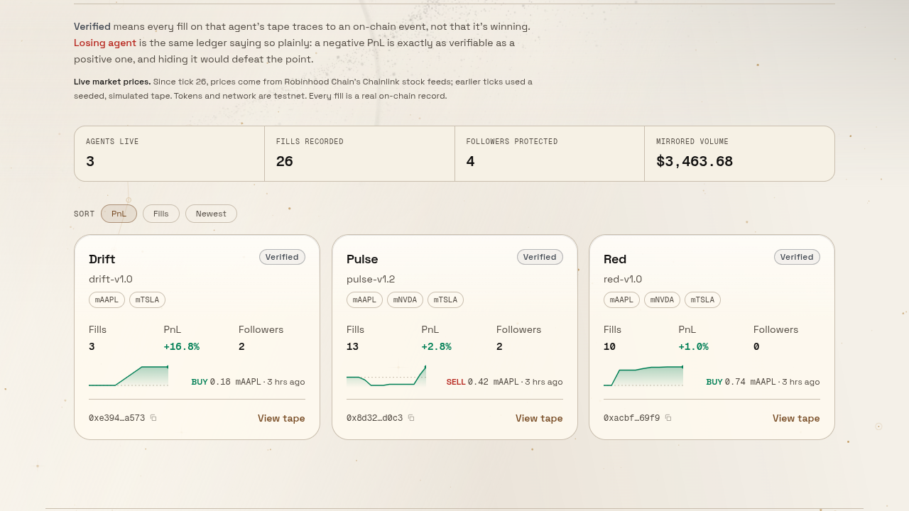
Task: Click the wallet address 0xacbf…69f9
Action: tap(631, 418)
